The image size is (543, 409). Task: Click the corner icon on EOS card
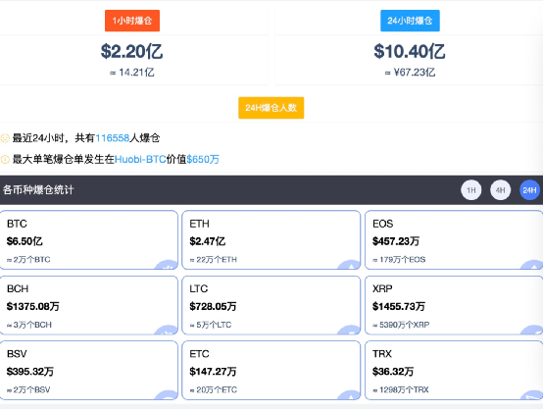pyautogui.click(x=532, y=265)
